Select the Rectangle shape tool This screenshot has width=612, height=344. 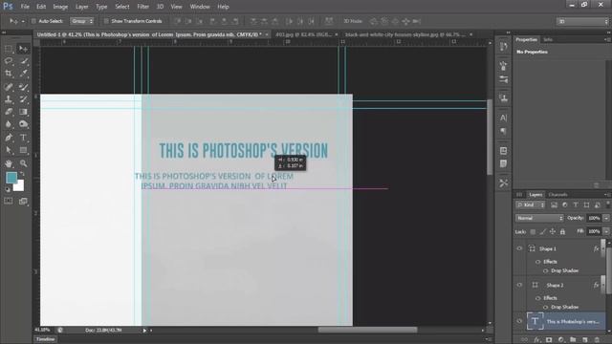pos(23,150)
